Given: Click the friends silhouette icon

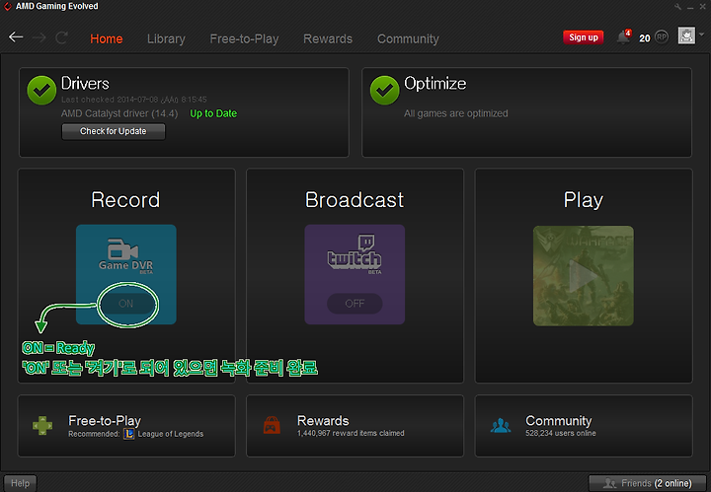Looking at the screenshot, I should (609, 483).
